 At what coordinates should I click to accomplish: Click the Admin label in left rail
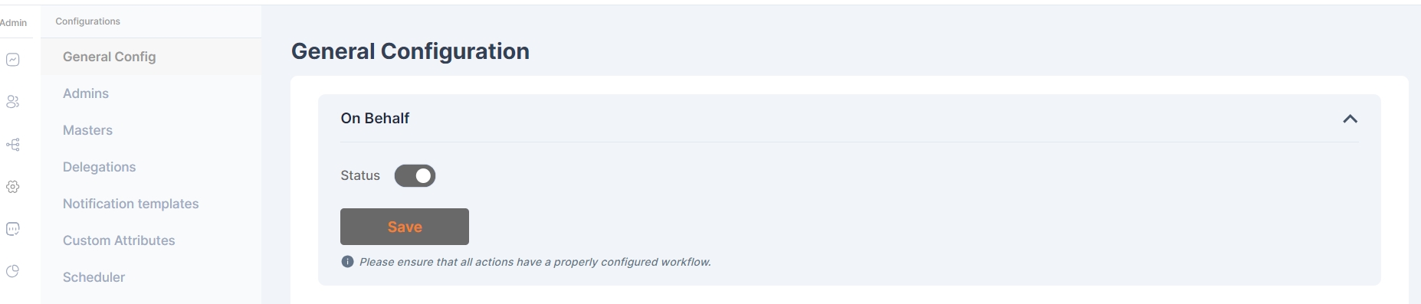(13, 23)
